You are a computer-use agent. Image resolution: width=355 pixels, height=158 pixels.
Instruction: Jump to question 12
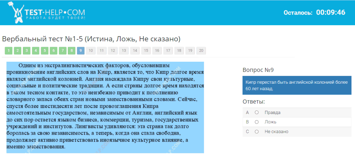[113, 51]
